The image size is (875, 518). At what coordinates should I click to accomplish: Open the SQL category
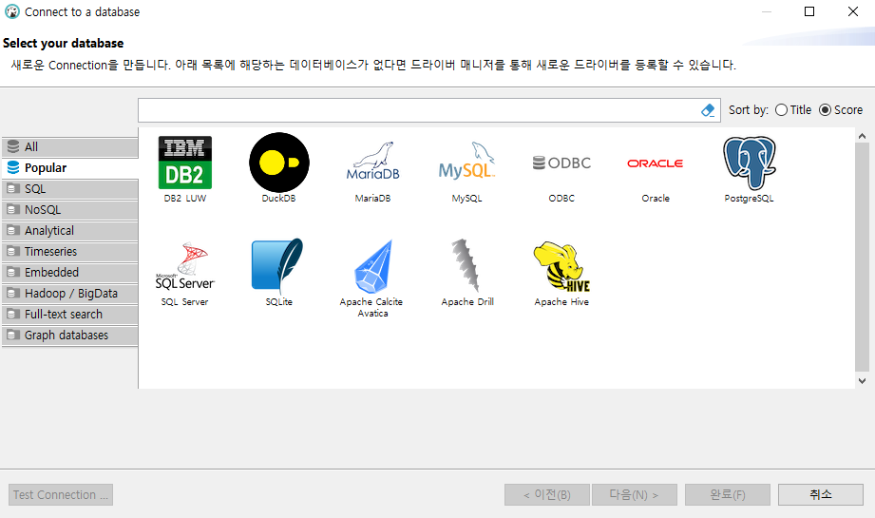[x=69, y=189]
